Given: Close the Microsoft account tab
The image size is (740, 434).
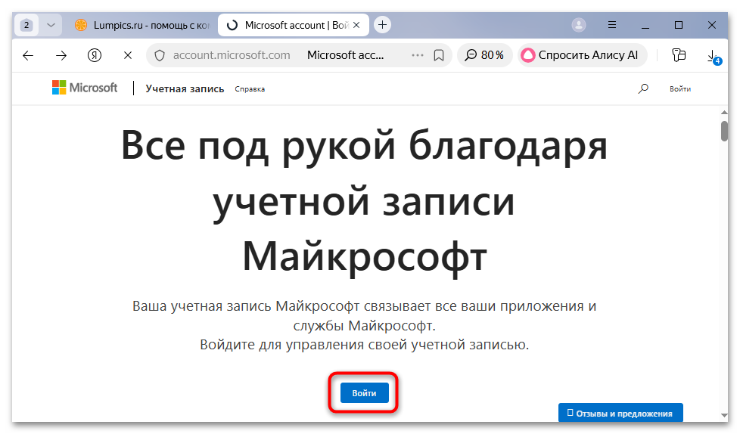Looking at the screenshot, I should (x=356, y=25).
